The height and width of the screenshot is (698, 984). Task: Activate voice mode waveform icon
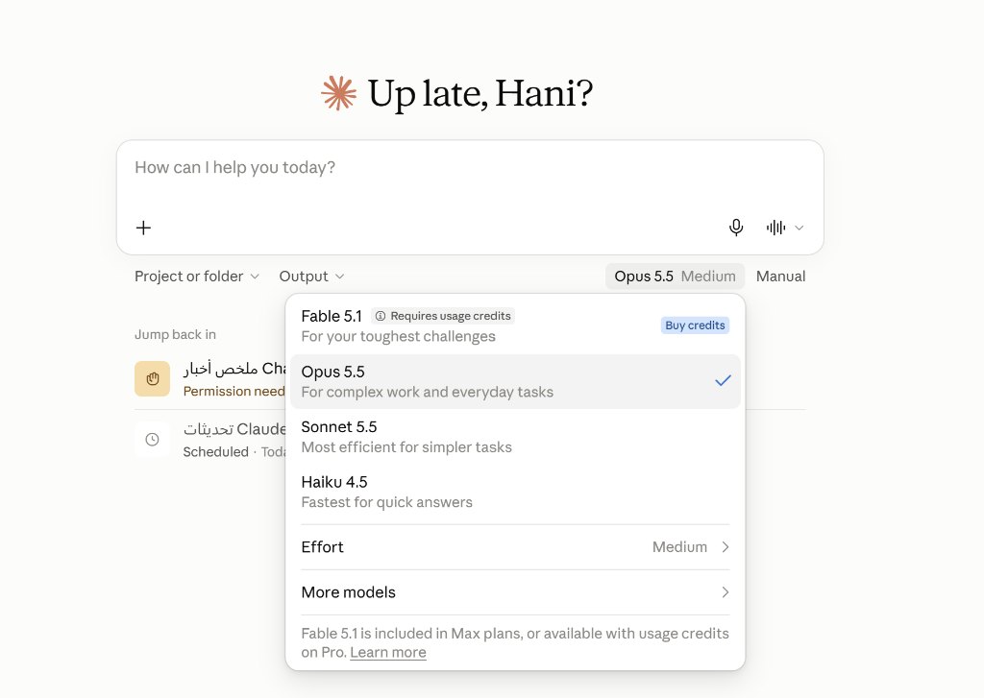775,228
